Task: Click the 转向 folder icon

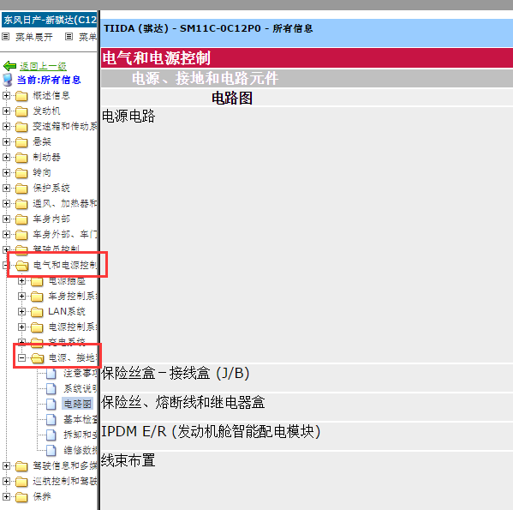Action: 21,173
